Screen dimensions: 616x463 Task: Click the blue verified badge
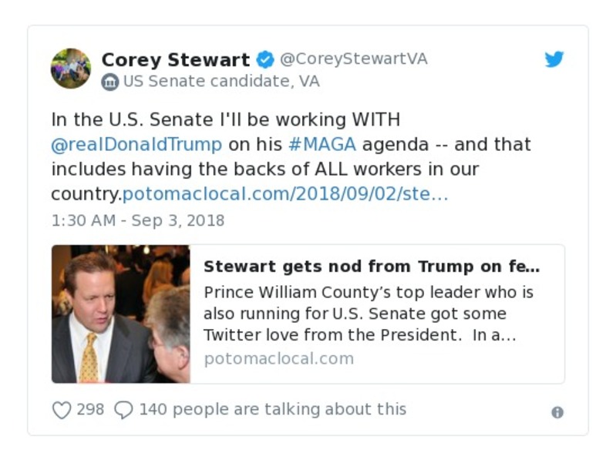tap(264, 59)
